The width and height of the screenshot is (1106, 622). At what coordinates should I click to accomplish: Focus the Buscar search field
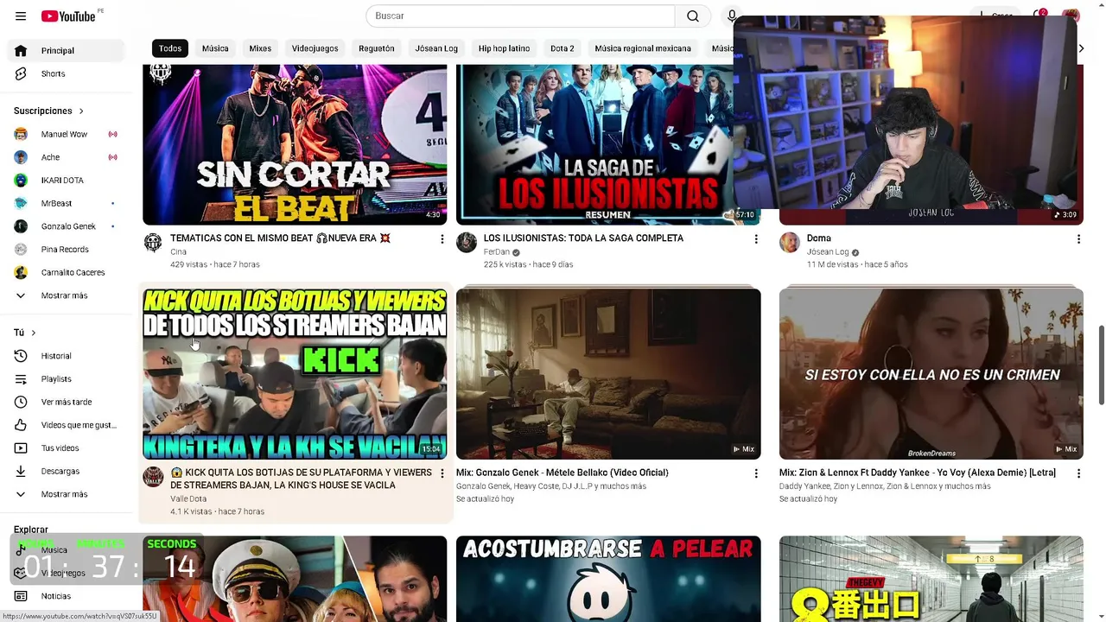coord(520,16)
